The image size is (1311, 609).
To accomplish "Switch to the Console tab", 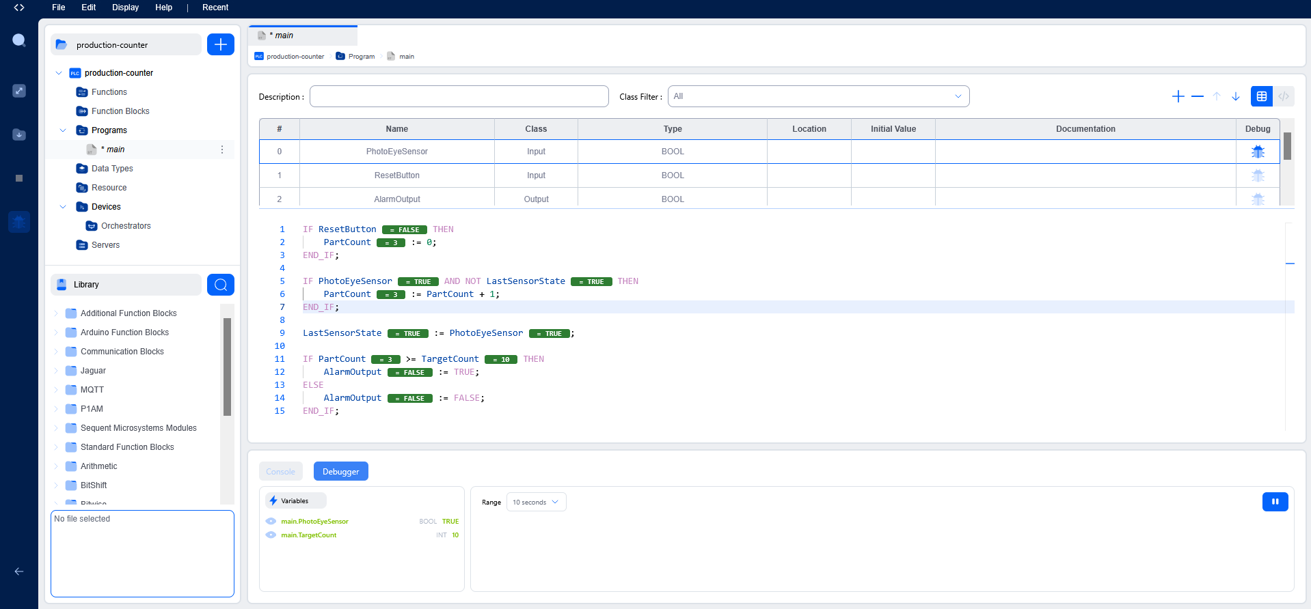I will coord(281,472).
